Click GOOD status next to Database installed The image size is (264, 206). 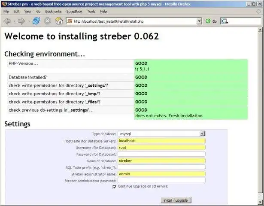pos(141,77)
